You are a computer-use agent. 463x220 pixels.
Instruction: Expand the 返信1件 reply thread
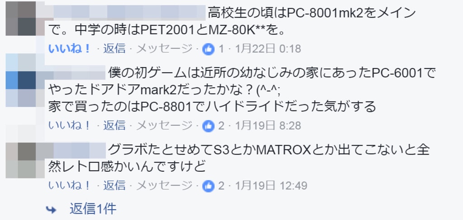(93, 209)
